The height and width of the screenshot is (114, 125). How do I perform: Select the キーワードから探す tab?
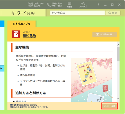pyautogui.click(x=23, y=13)
